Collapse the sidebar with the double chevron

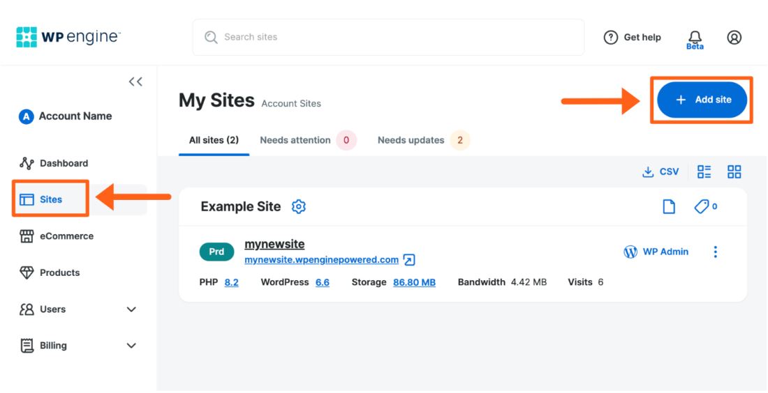[135, 82]
